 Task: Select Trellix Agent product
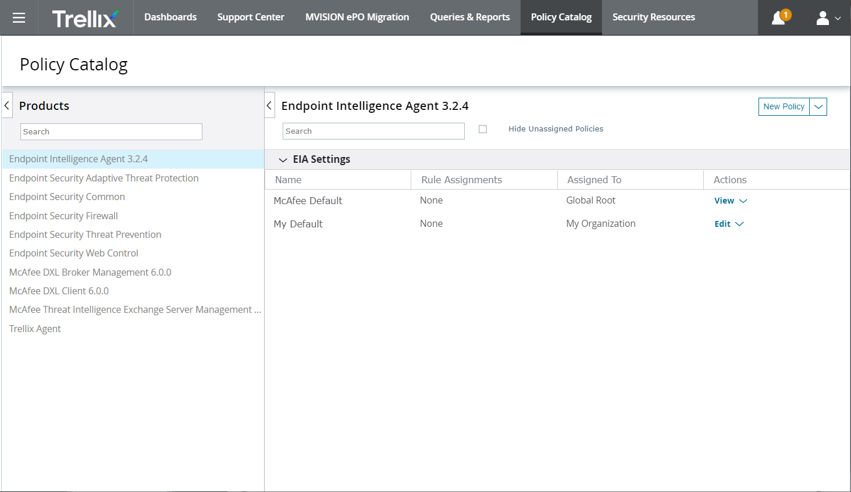133,329
